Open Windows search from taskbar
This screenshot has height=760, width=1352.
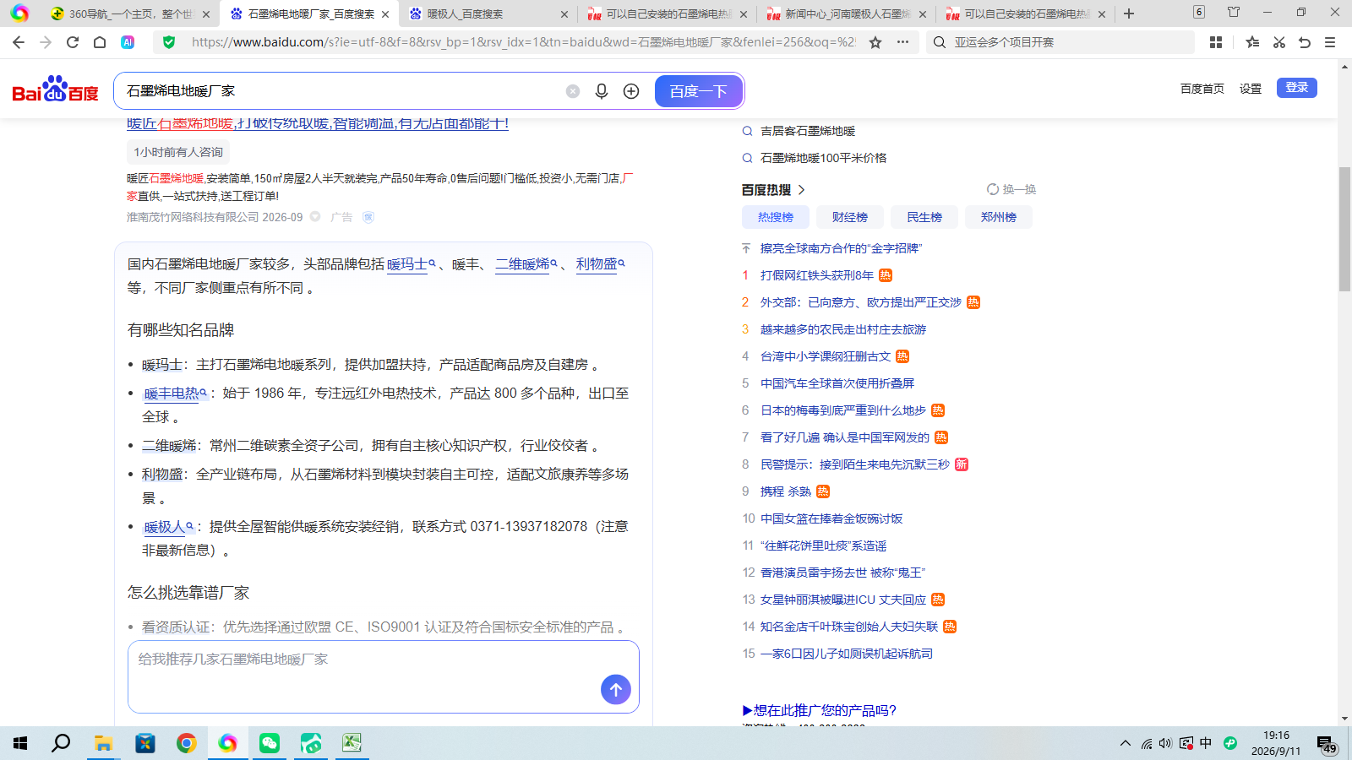coord(61,743)
